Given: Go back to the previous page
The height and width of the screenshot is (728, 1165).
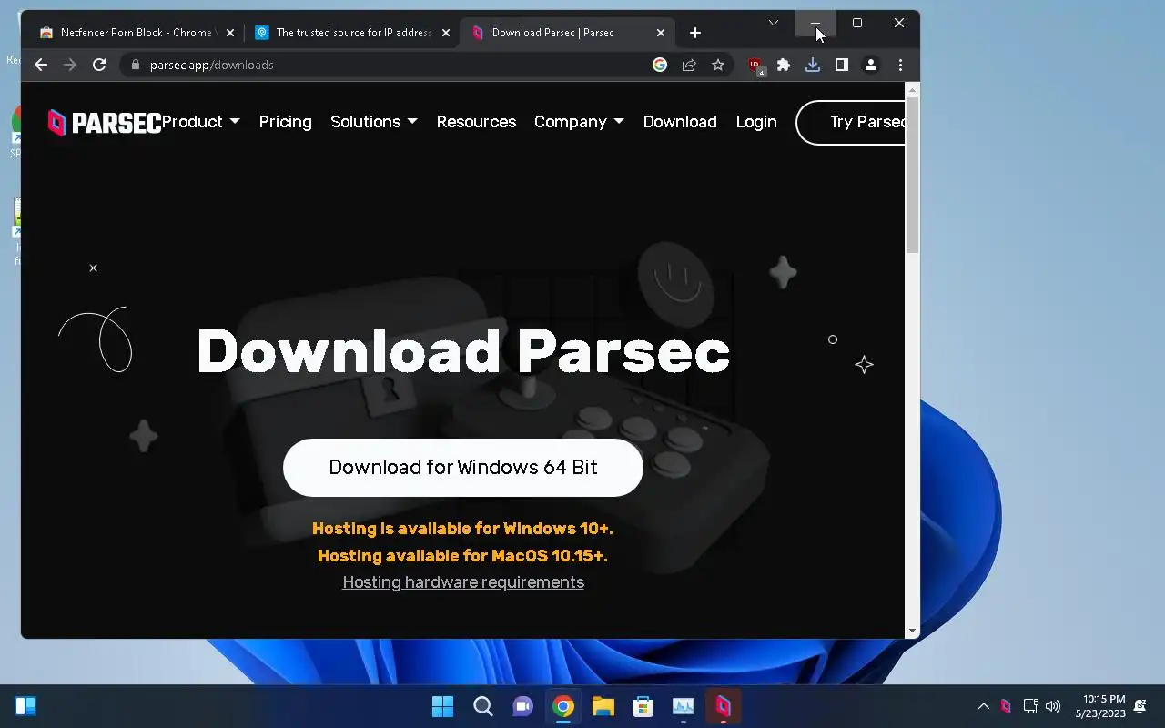Looking at the screenshot, I should 41,65.
